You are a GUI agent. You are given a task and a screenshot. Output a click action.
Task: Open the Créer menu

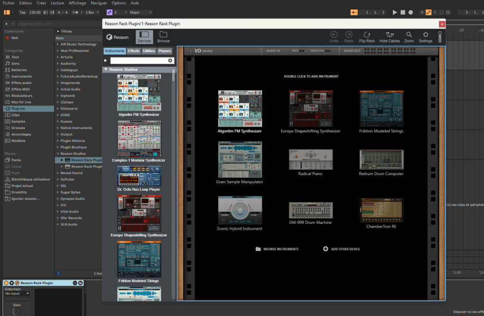point(41,3)
